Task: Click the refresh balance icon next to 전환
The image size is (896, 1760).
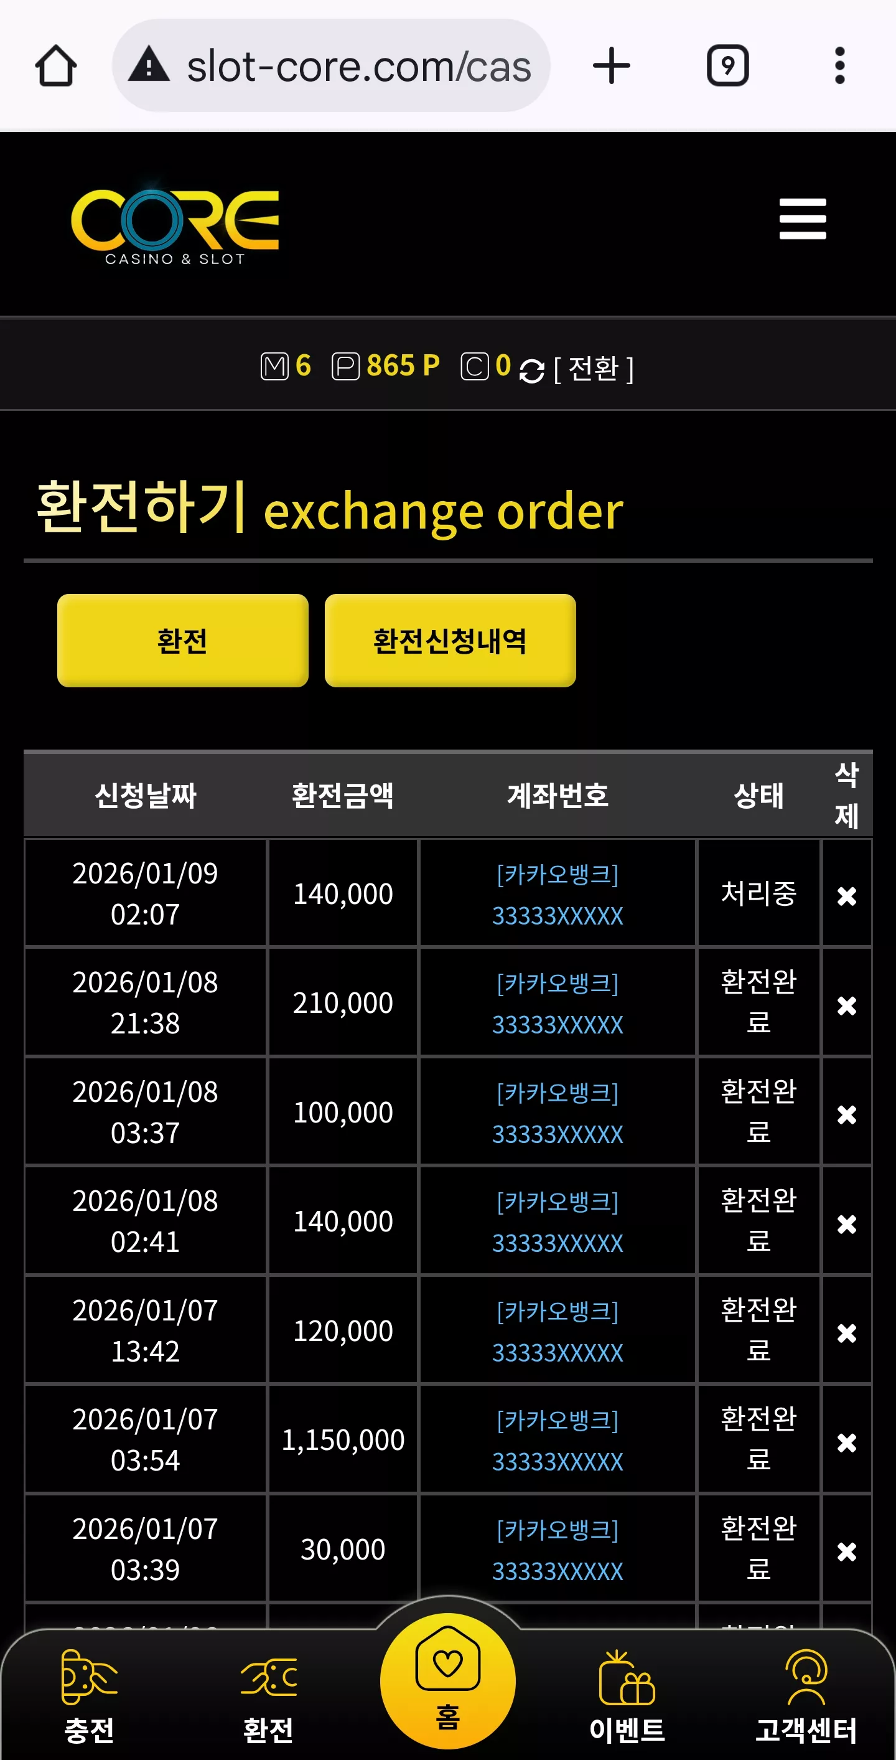Action: [x=532, y=371]
